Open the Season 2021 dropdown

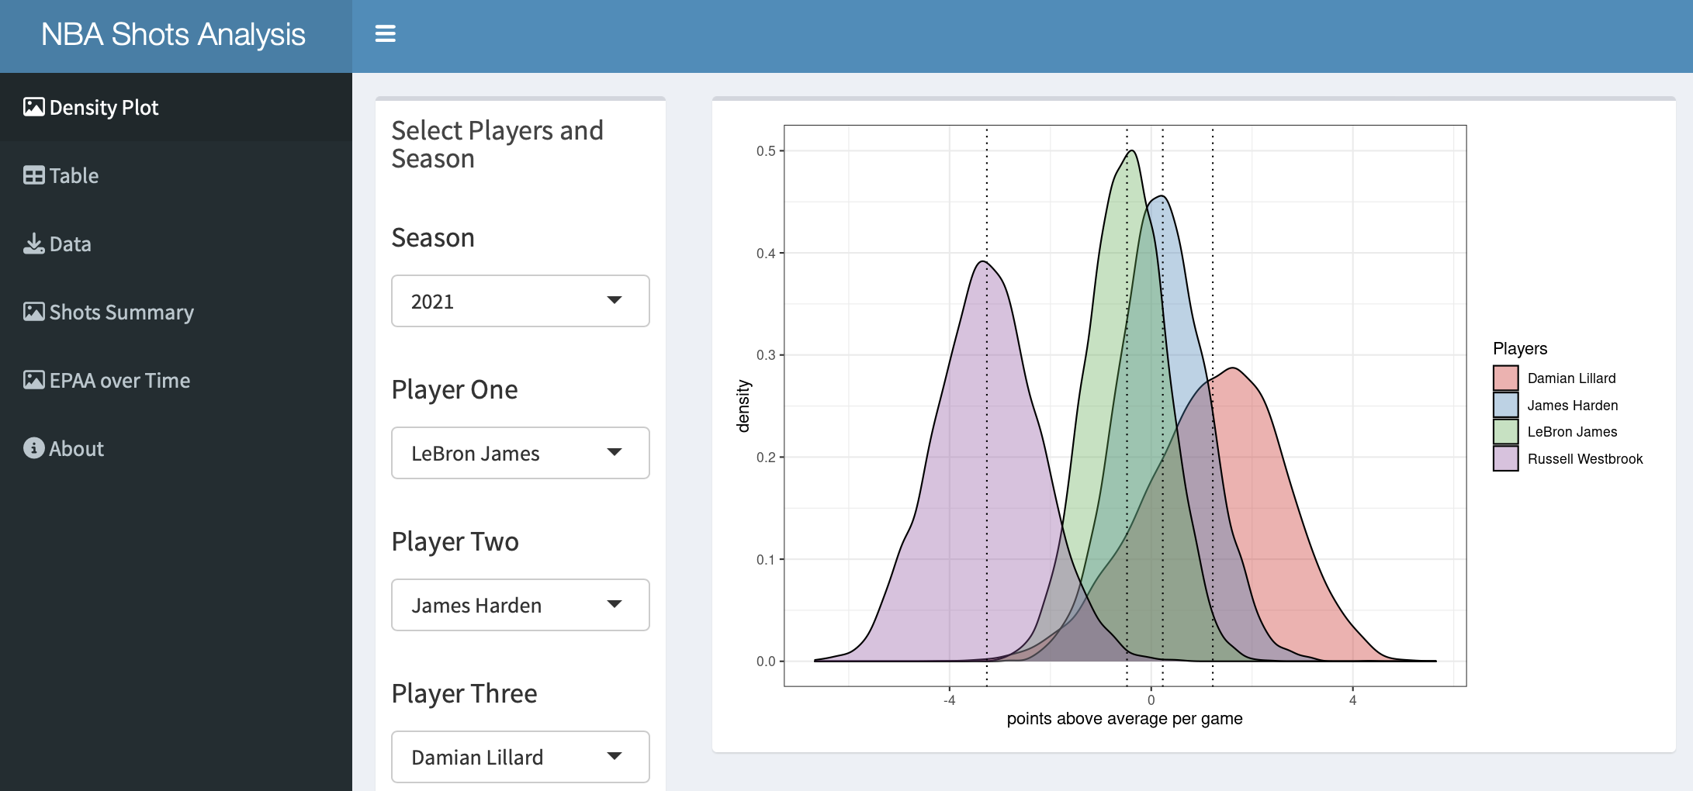[520, 301]
